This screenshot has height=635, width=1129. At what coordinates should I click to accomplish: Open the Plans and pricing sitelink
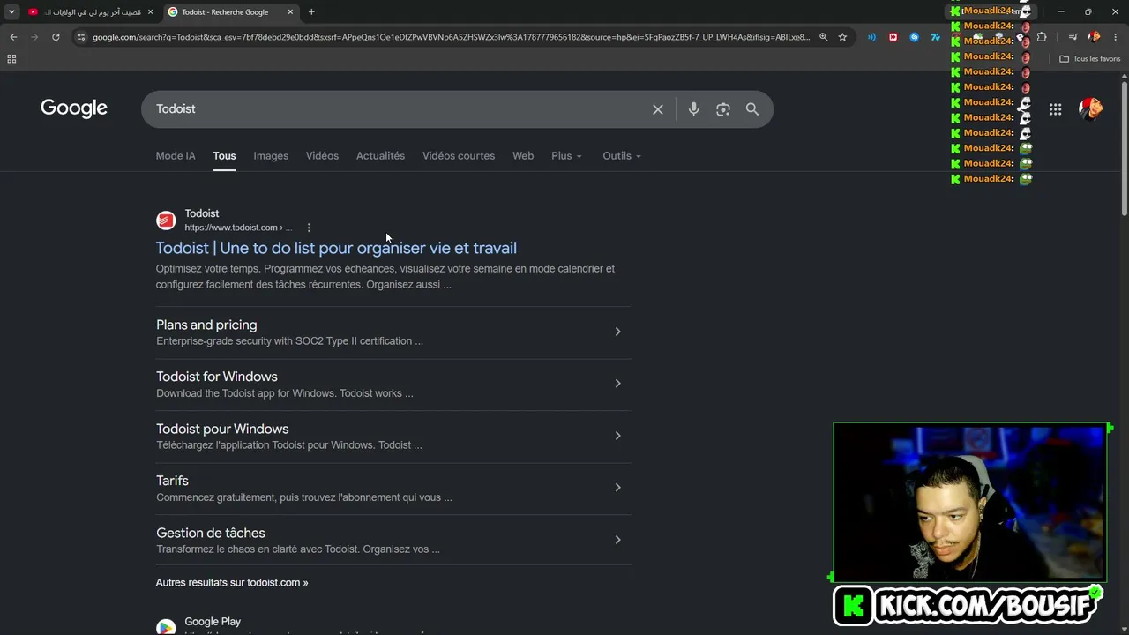click(x=206, y=325)
